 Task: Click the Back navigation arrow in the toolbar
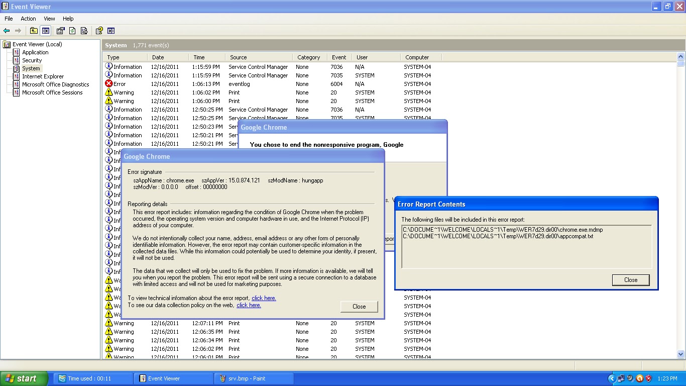(x=7, y=30)
